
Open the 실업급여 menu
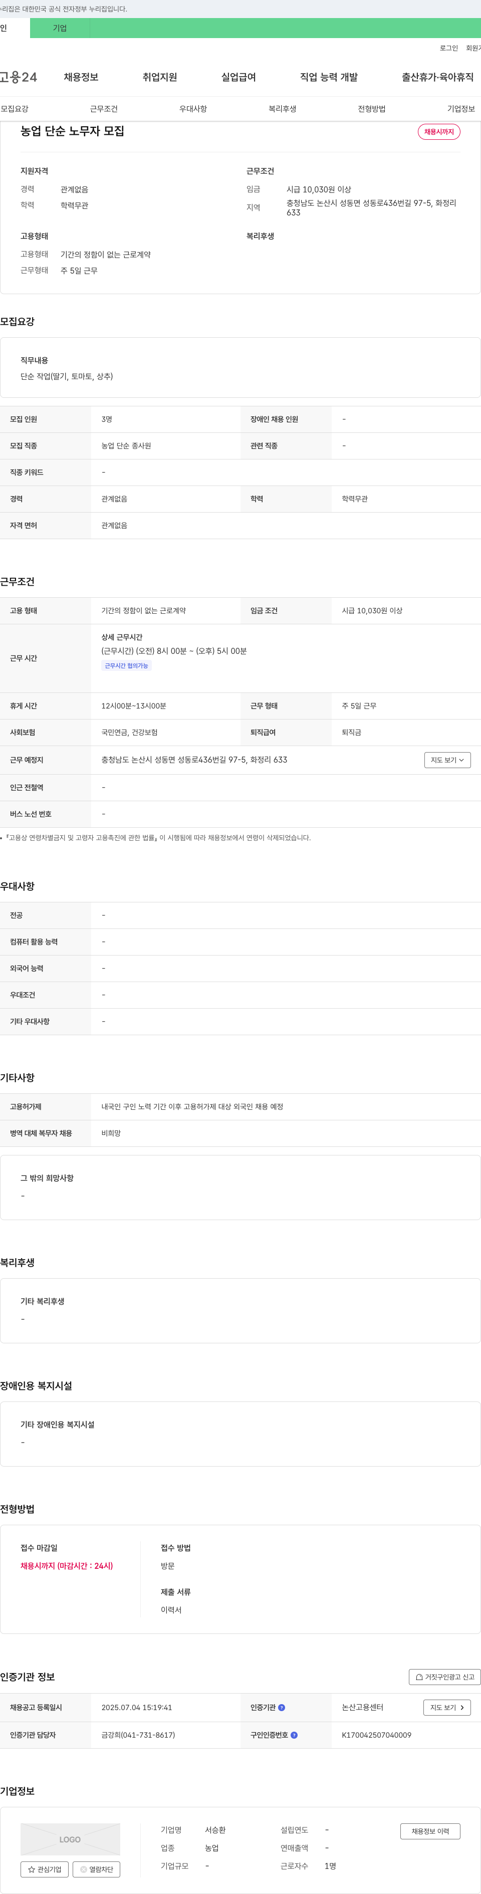tap(238, 77)
